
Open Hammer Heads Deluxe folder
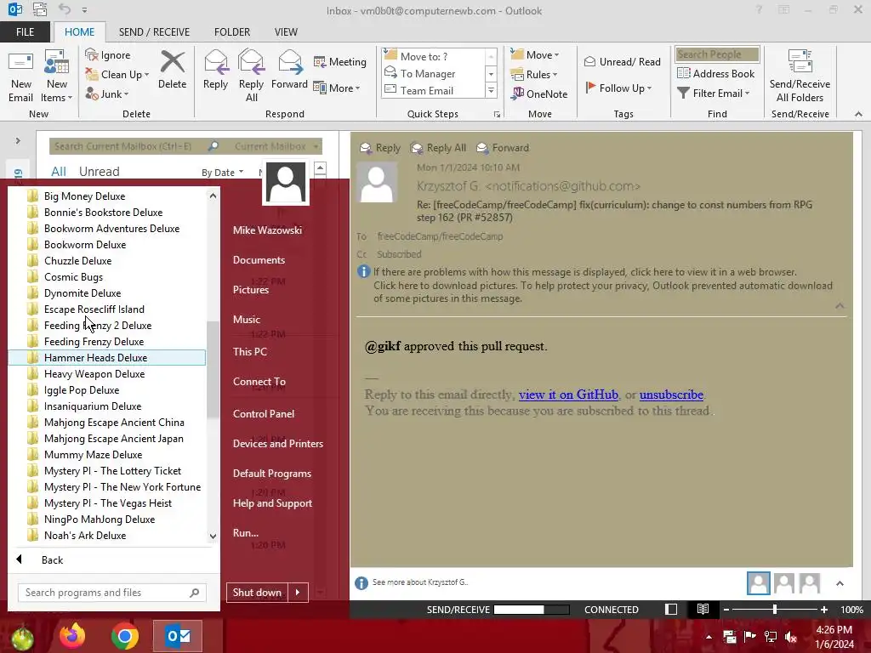[106, 358]
